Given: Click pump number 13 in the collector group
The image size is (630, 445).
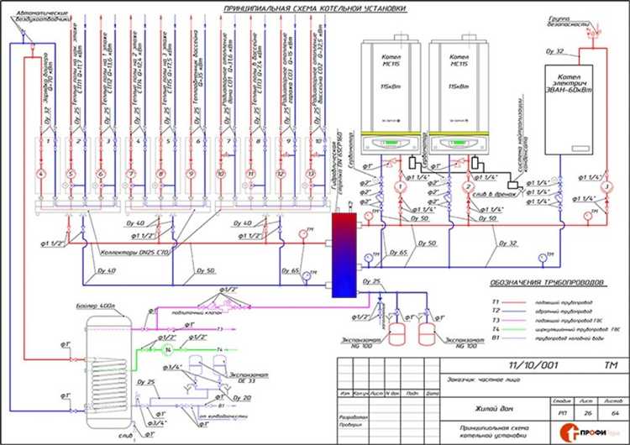Looking at the screenshot, I should click(x=312, y=175).
